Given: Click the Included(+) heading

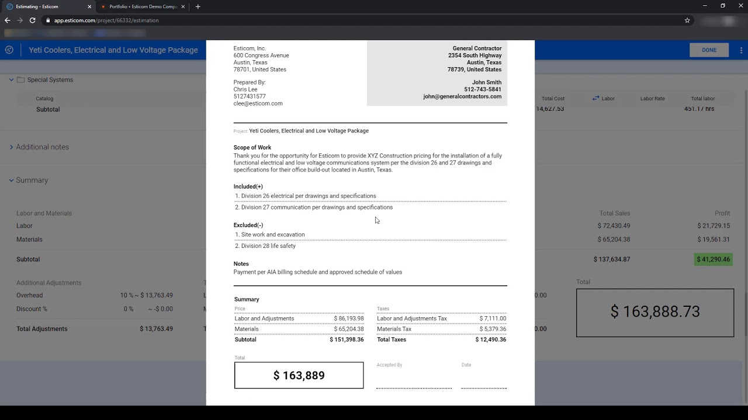Looking at the screenshot, I should (248, 187).
